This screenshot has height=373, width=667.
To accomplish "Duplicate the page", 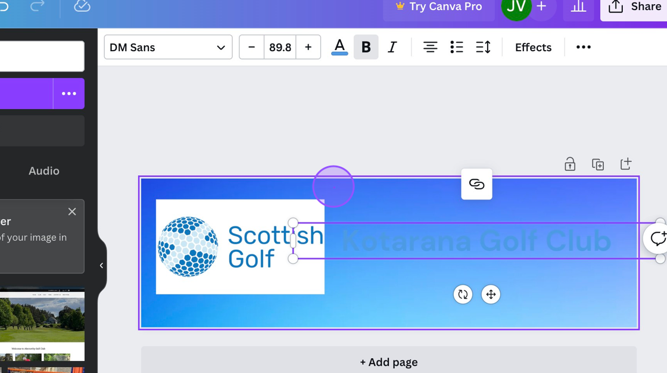I will click(x=598, y=164).
